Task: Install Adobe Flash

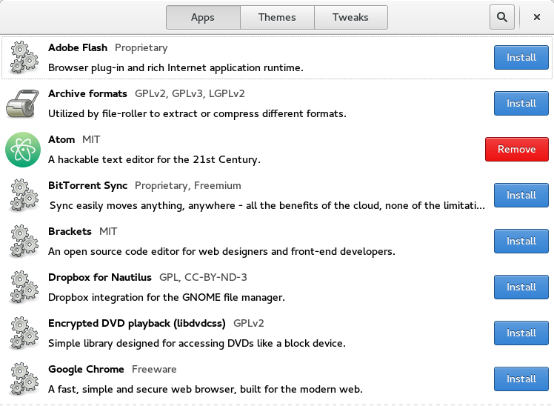Action: [521, 57]
